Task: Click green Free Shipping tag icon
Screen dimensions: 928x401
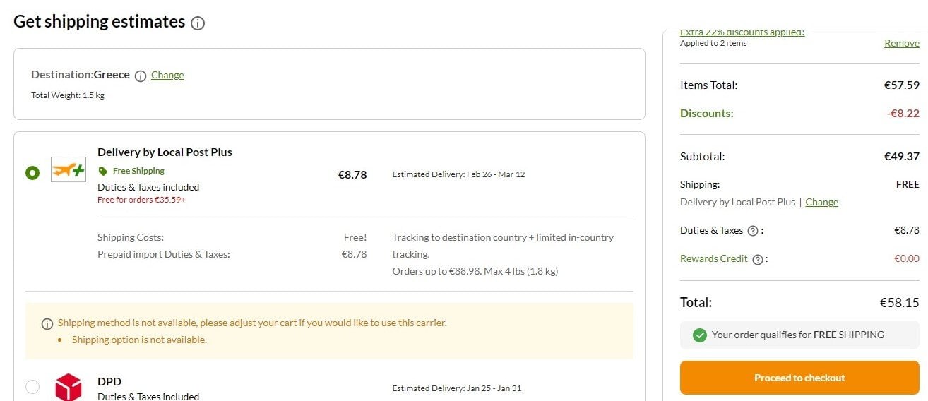Action: [x=103, y=171]
